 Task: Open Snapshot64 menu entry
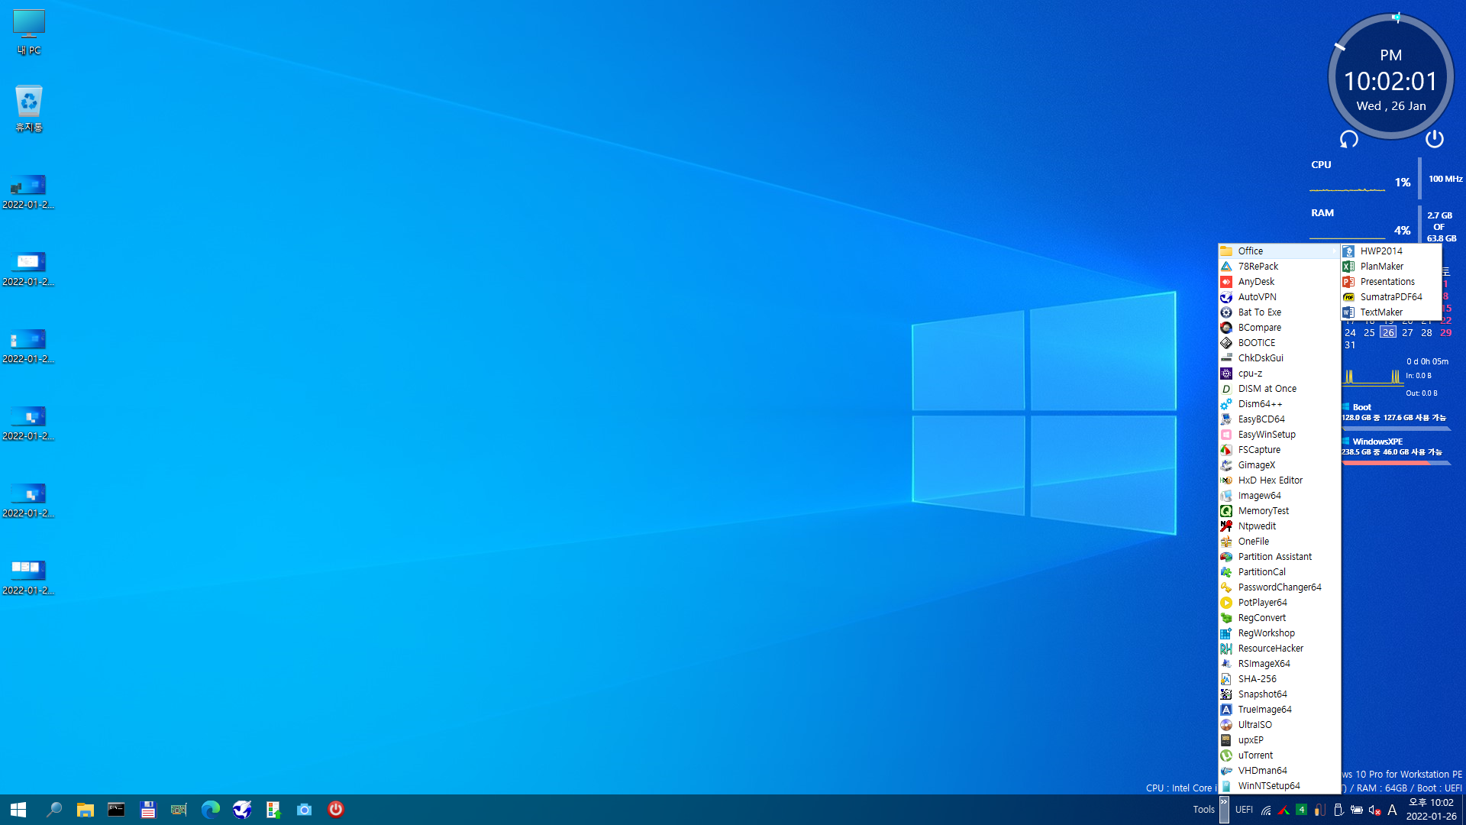(1279, 694)
